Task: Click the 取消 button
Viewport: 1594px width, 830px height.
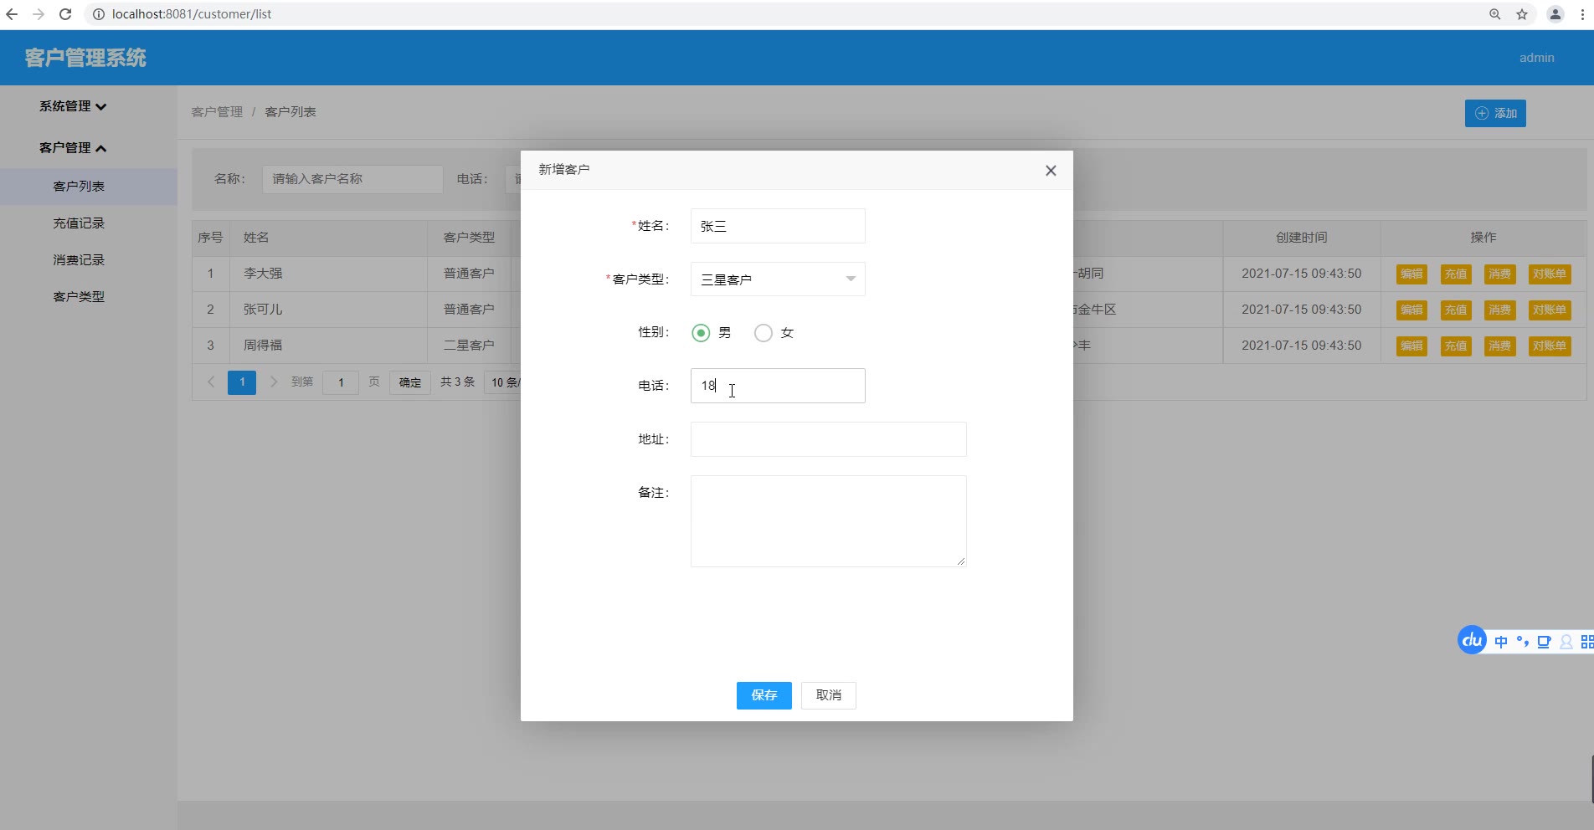Action: tap(829, 695)
